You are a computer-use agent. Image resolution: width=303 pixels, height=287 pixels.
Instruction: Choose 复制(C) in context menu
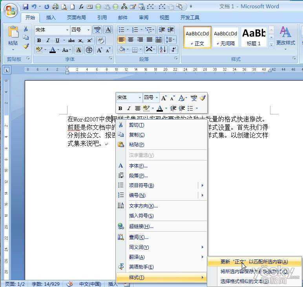coord(162,135)
